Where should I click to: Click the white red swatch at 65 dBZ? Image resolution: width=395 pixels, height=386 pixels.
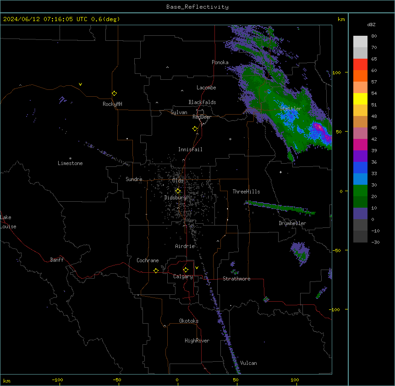coord(360,65)
